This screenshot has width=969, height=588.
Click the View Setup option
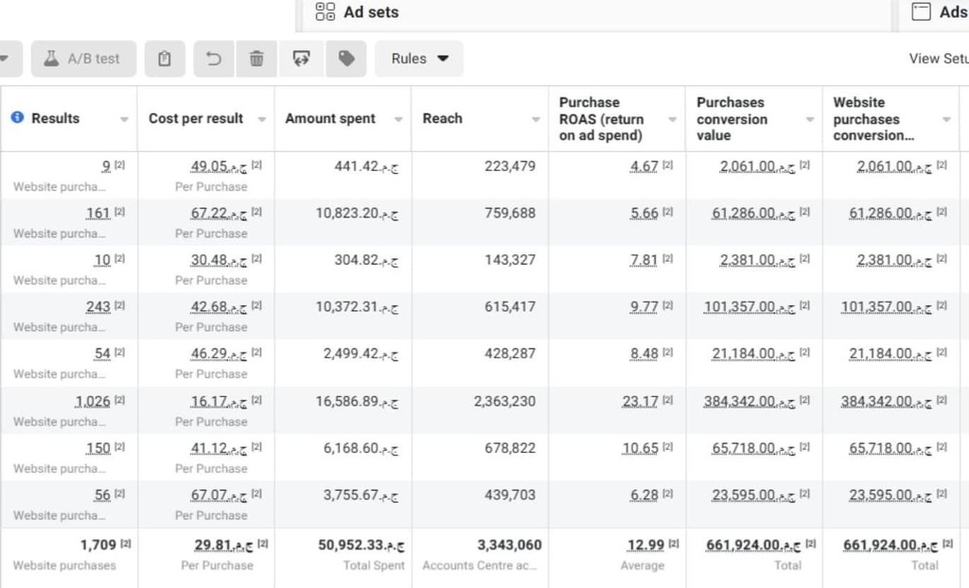point(938,59)
